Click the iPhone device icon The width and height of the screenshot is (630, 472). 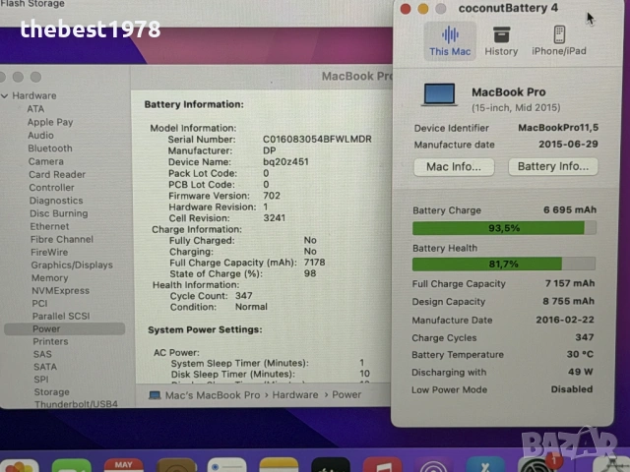click(x=559, y=34)
